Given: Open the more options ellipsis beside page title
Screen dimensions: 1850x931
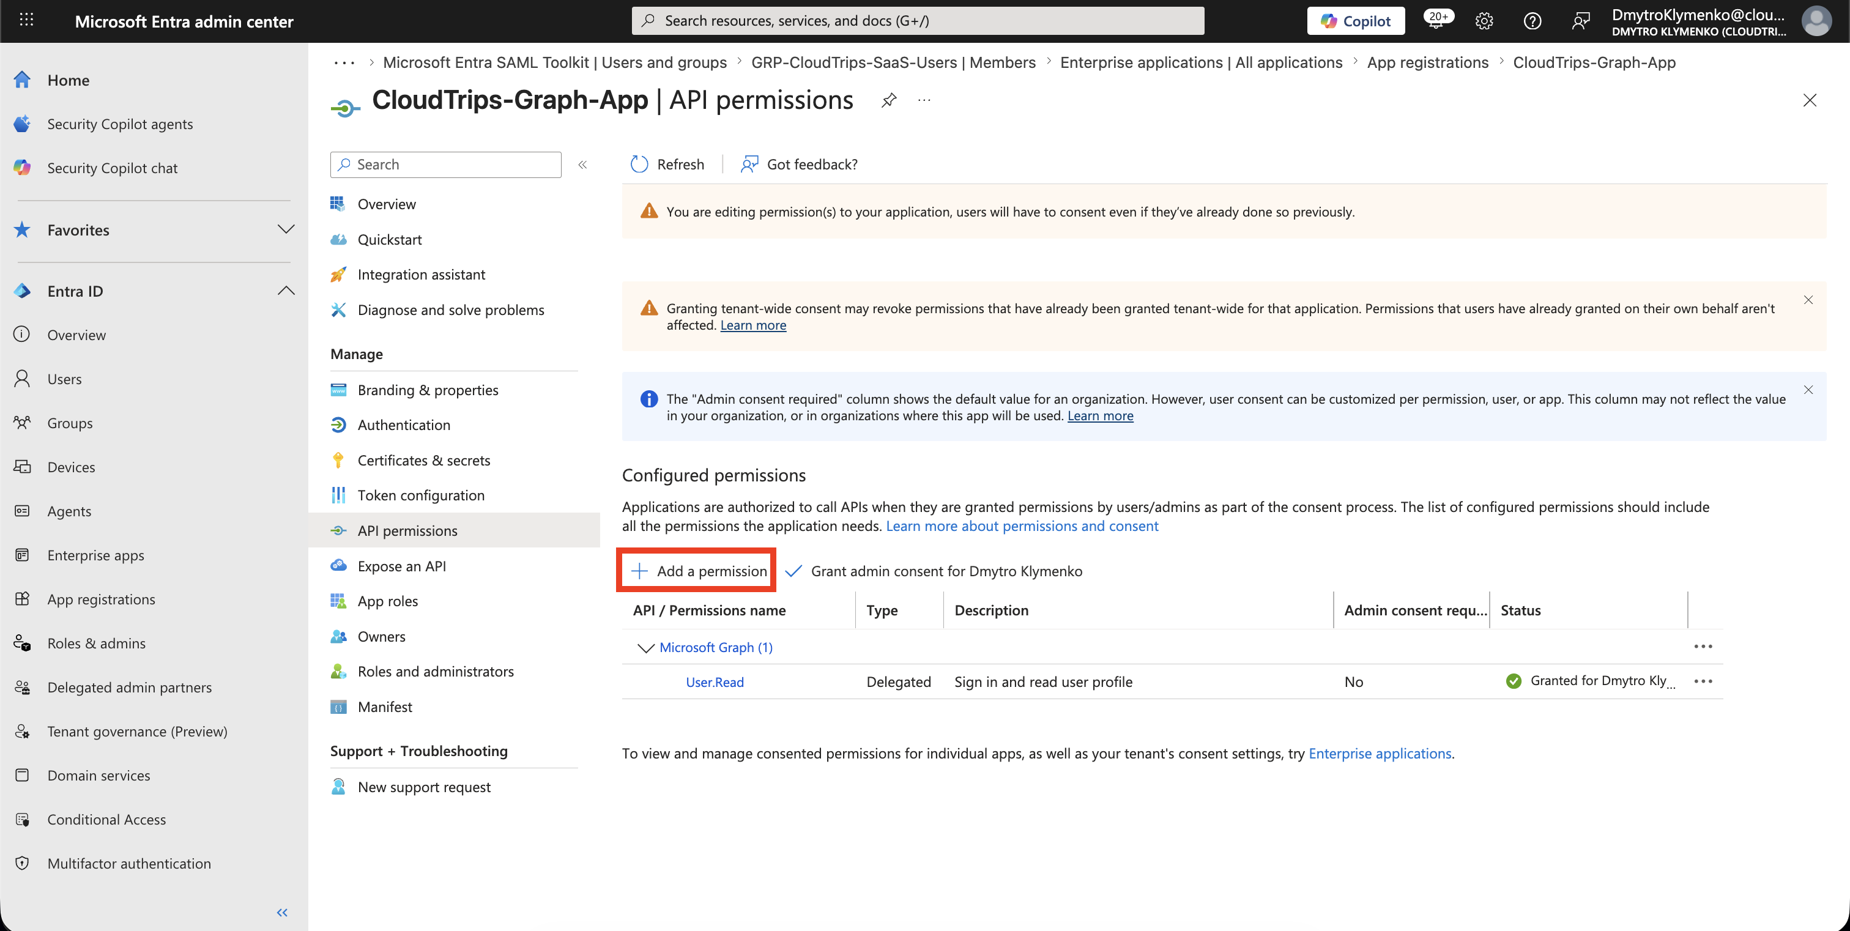Looking at the screenshot, I should click(924, 100).
